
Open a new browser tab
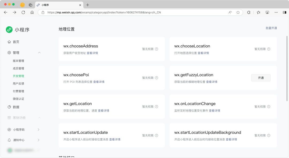88,5
